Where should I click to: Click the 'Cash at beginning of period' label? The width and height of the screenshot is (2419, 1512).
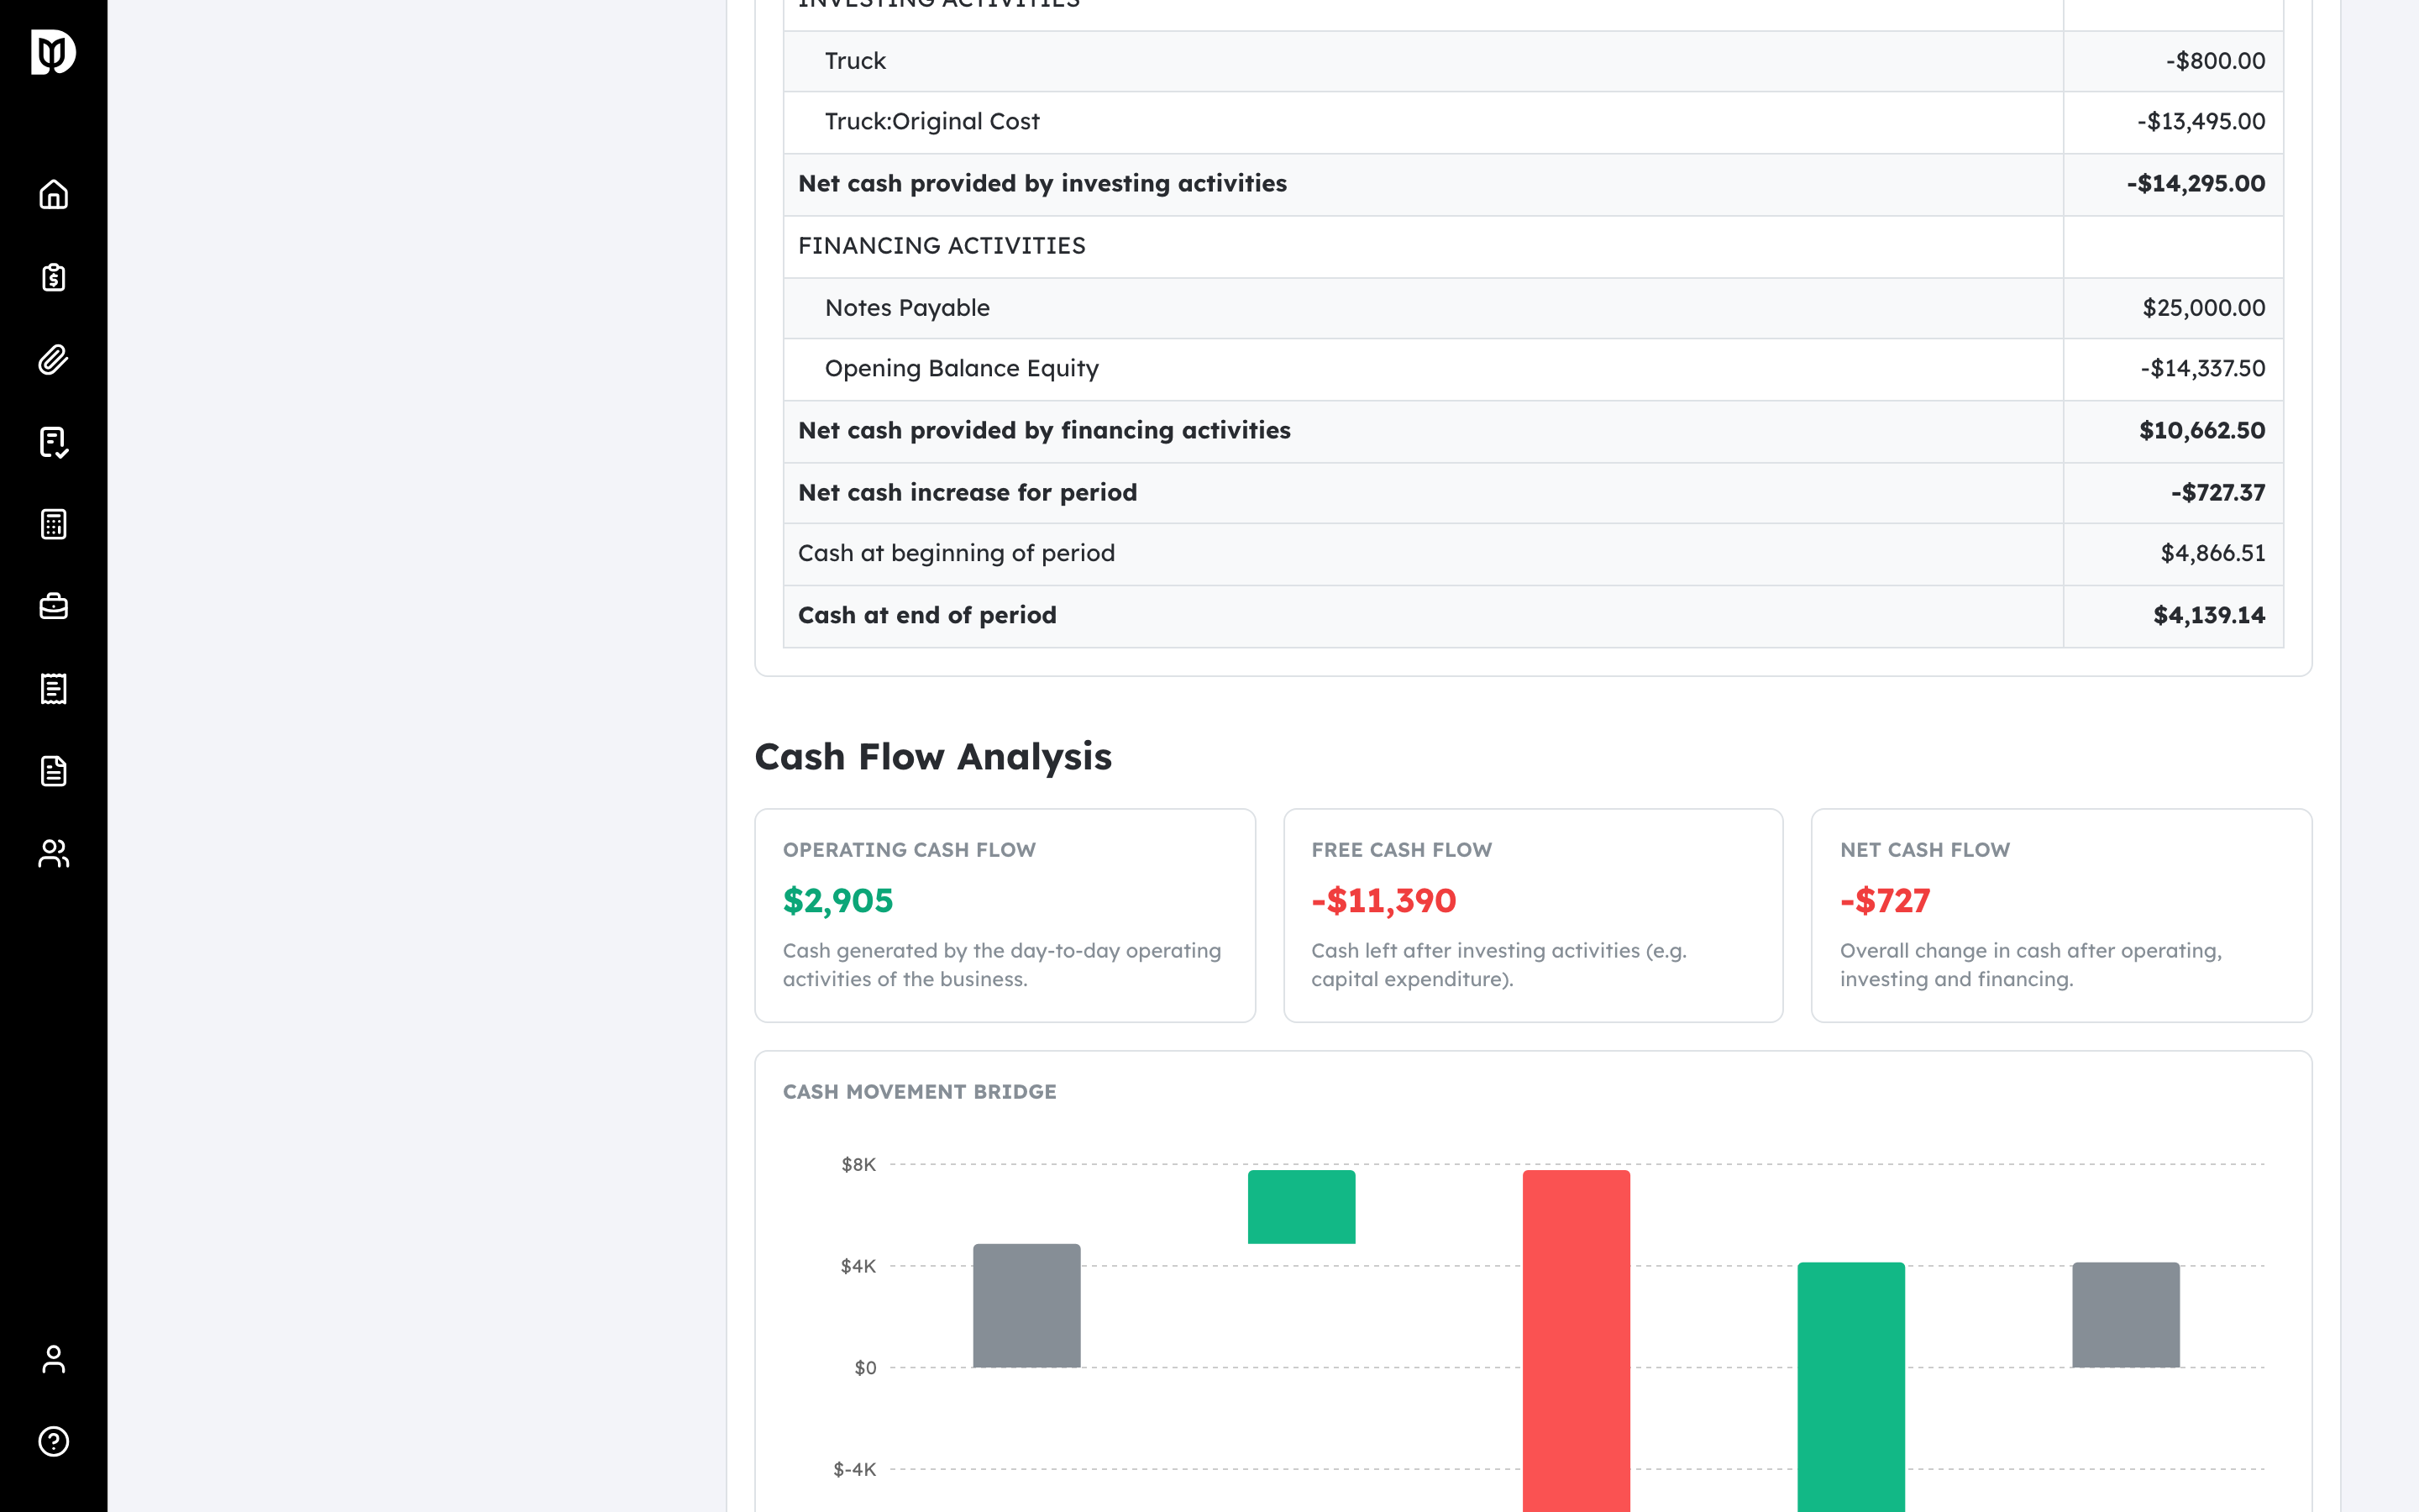pos(956,554)
